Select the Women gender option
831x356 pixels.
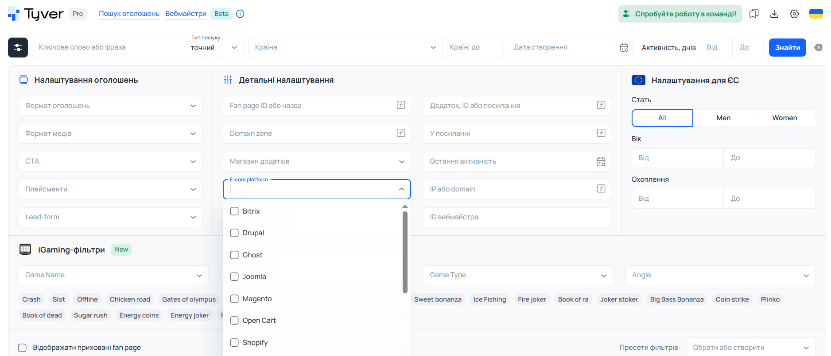[x=784, y=118]
